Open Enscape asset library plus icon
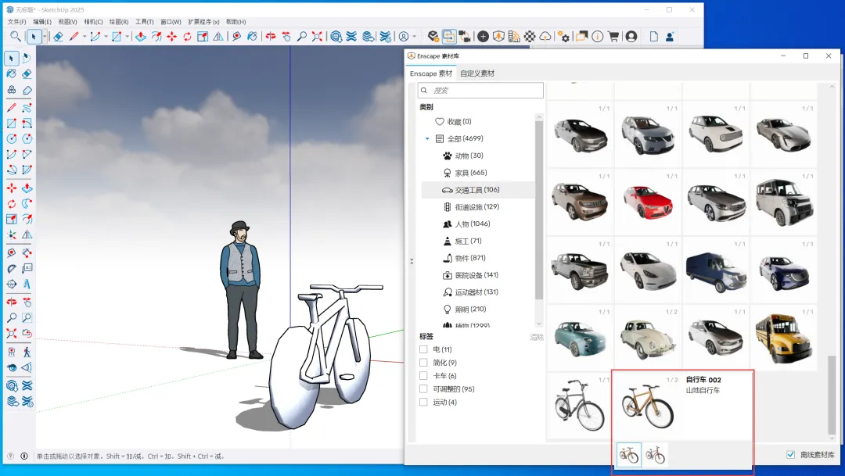The image size is (845, 476). 484,36
